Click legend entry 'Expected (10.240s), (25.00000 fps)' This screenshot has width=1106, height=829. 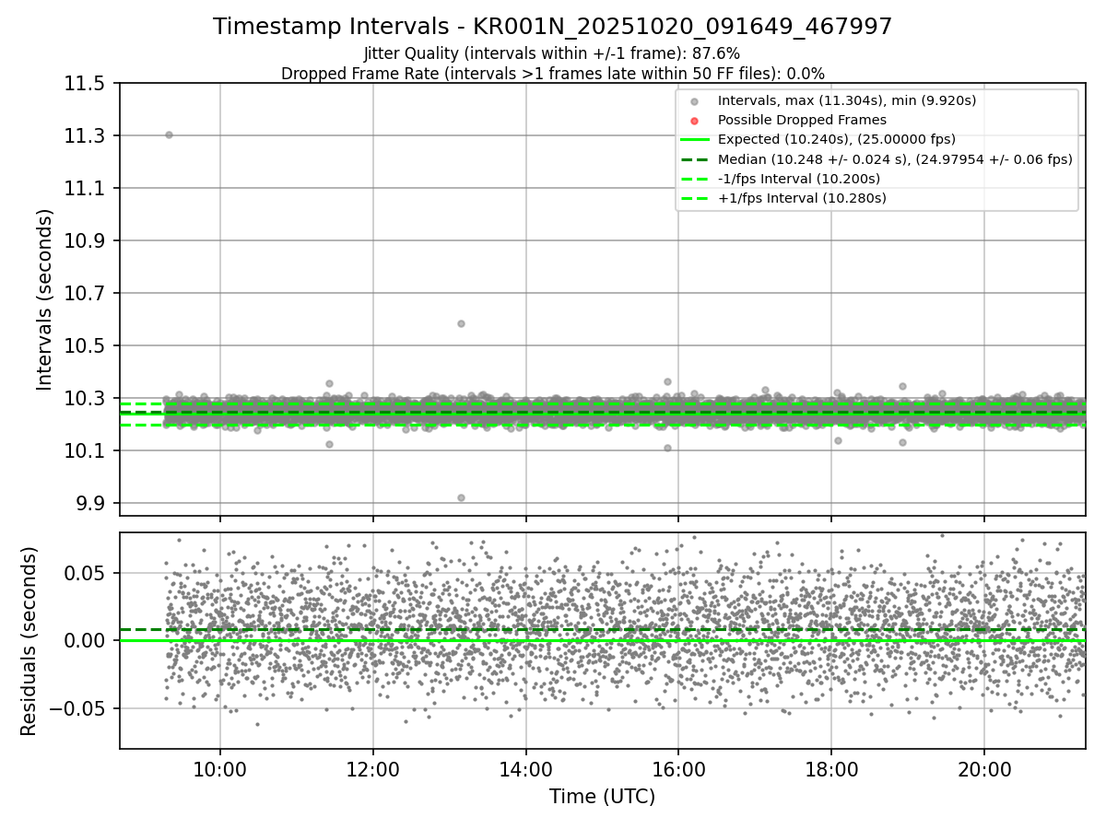pyautogui.click(x=837, y=140)
